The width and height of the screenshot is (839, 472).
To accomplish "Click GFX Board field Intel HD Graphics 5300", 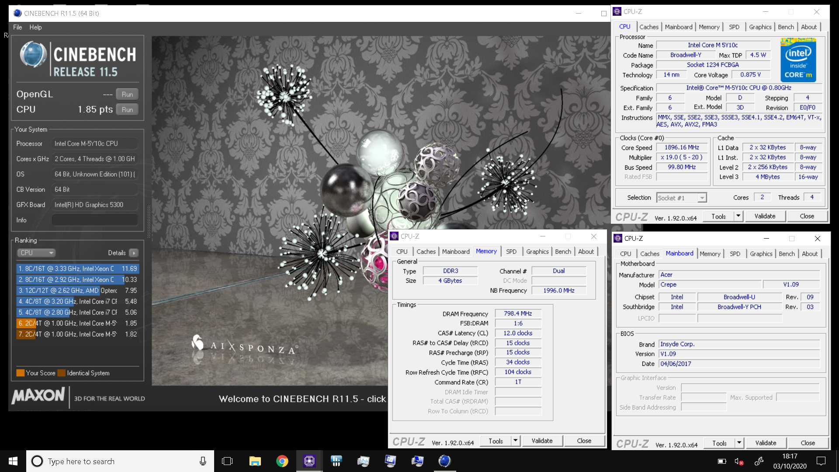I will coord(94,205).
